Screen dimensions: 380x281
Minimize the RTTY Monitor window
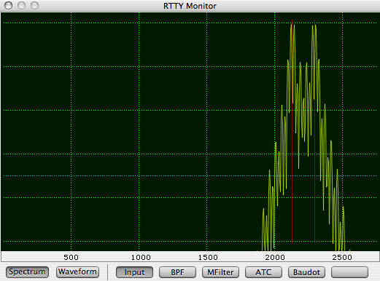[x=22, y=5]
